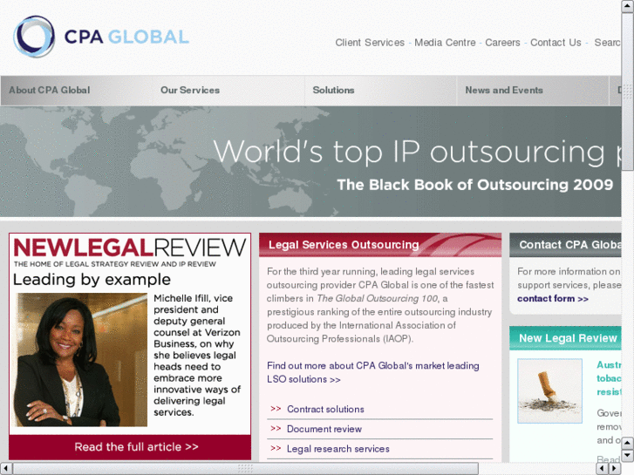Click the Global Outsourcing 100 paragraph text
The width and height of the screenshot is (634, 475).
point(380,305)
